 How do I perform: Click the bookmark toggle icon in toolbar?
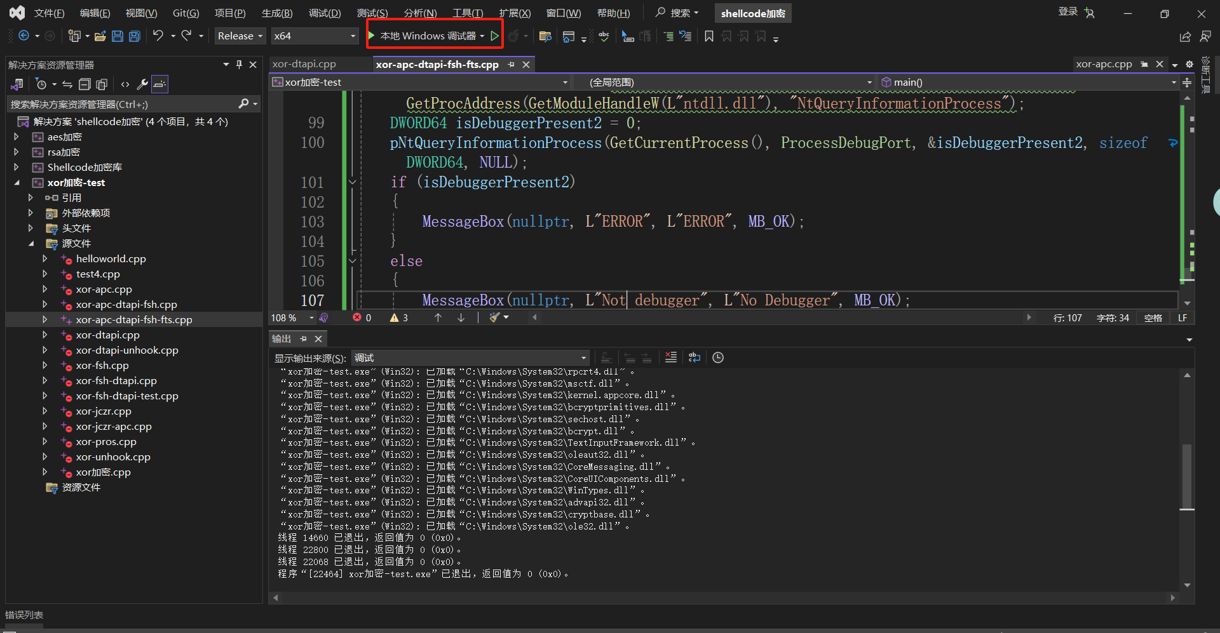[709, 36]
